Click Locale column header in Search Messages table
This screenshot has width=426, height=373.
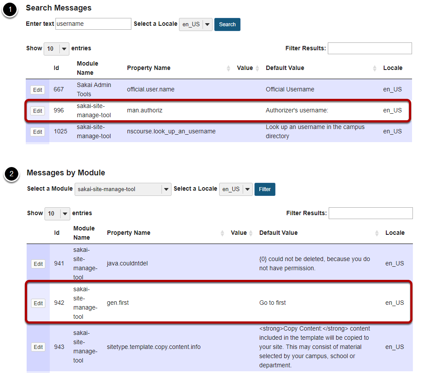392,68
